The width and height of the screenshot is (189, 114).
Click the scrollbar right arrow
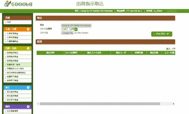tap(174, 104)
